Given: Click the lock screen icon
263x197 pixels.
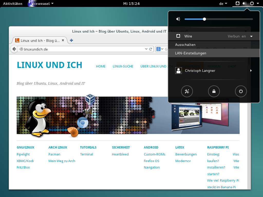Looking at the screenshot, I should coord(214,91).
